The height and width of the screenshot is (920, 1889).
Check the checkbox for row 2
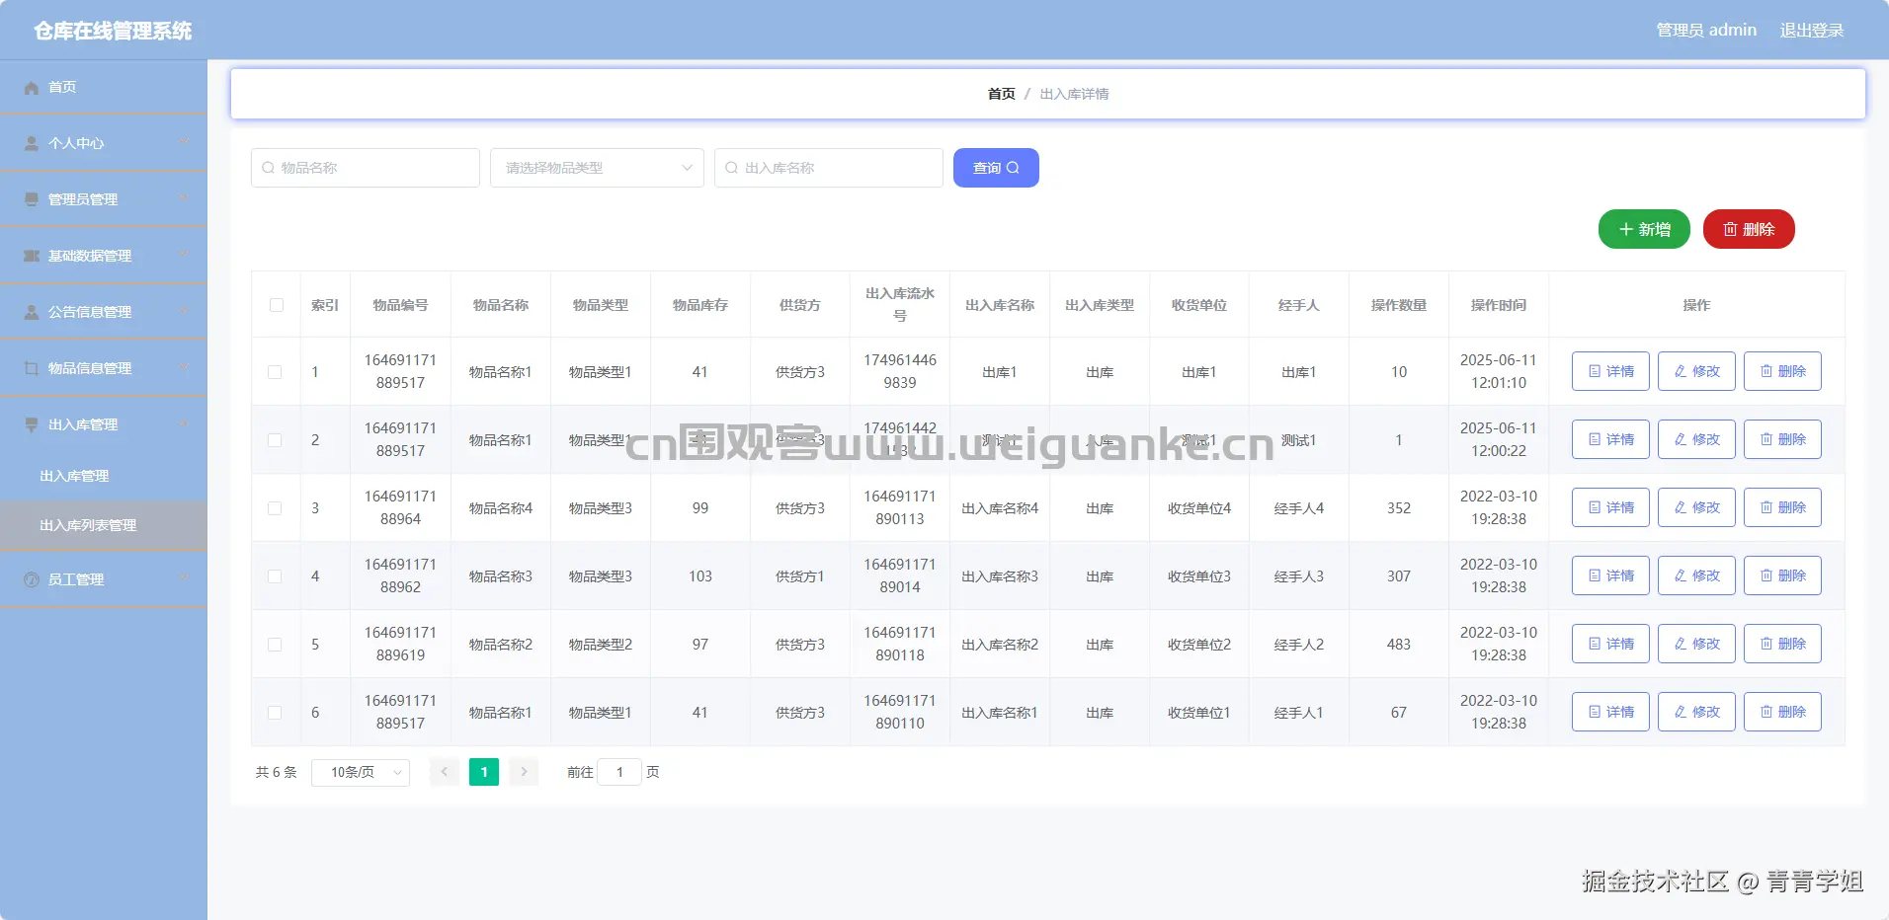click(x=275, y=441)
